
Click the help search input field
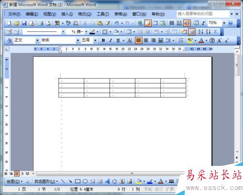(203, 14)
